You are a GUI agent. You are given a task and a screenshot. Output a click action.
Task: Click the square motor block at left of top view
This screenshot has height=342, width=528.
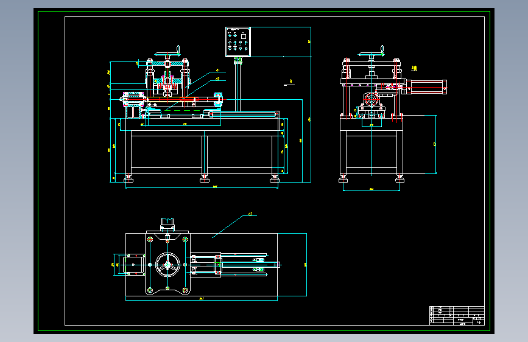[x=134, y=265]
